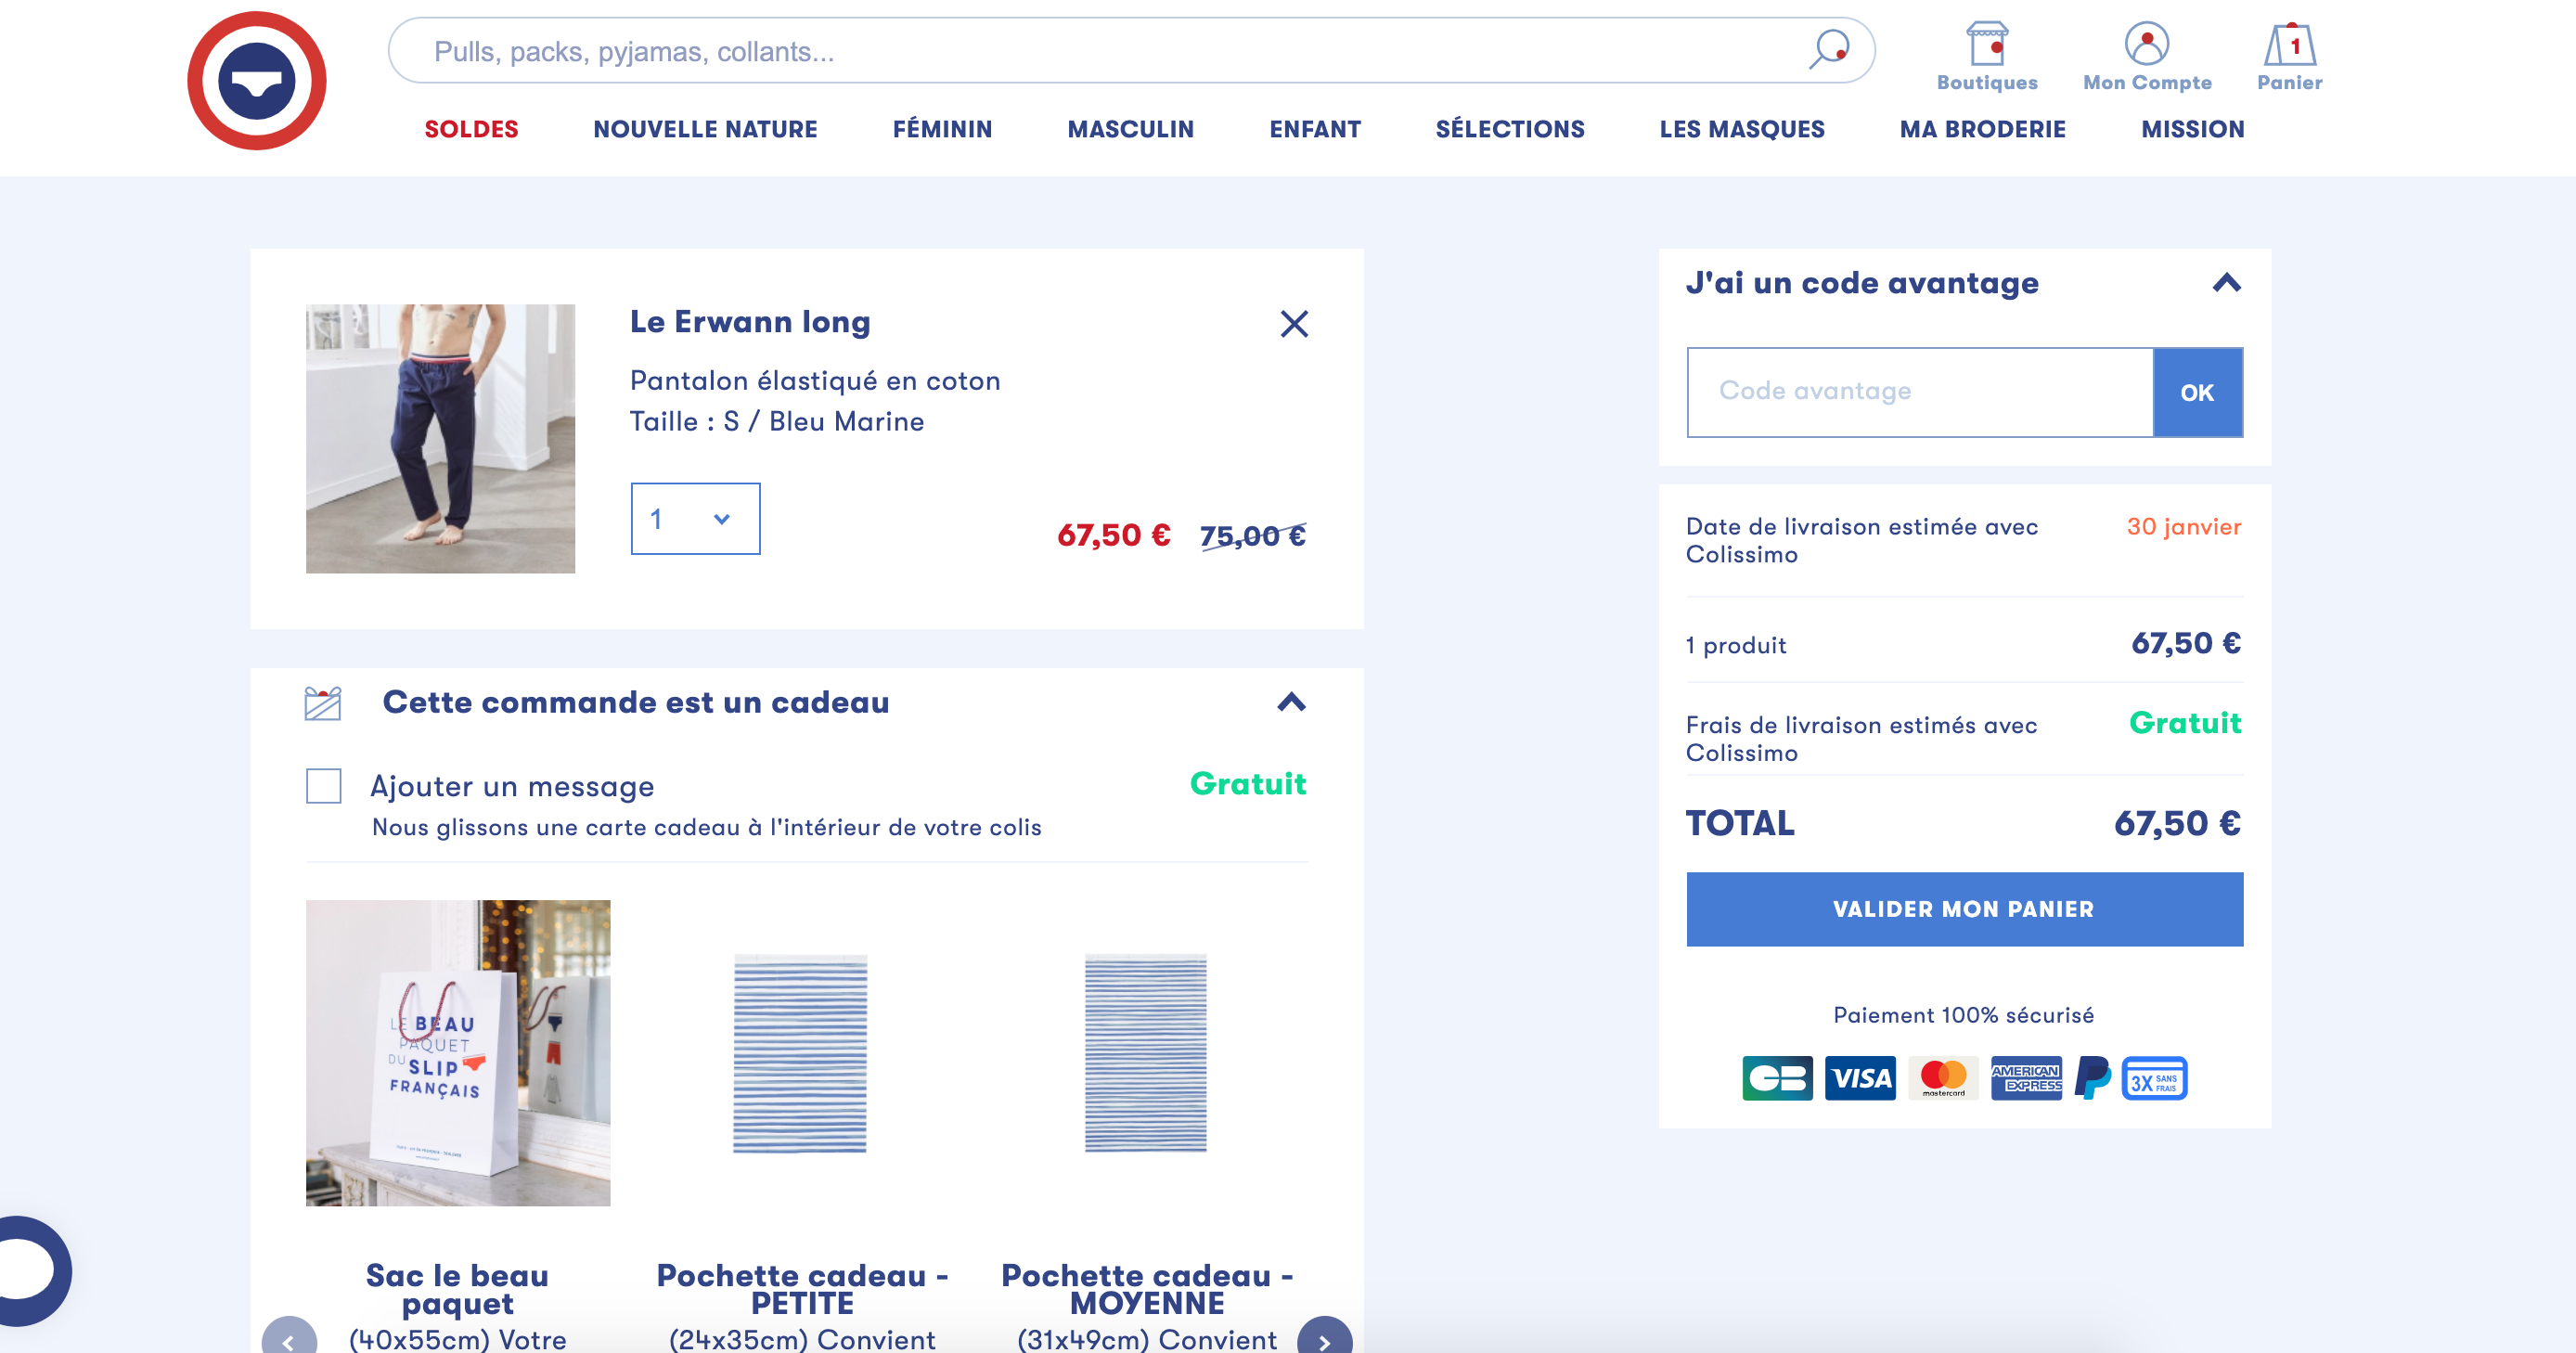
Task: Click Sac le beau paquet title
Action: (457, 1289)
